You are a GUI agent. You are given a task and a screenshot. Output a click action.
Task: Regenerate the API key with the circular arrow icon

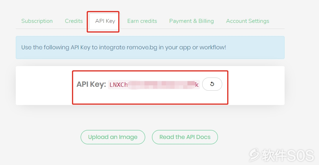coord(212,84)
